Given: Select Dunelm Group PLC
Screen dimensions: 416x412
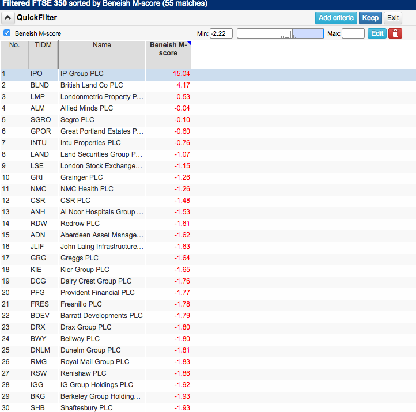Looking at the screenshot, I should 90,350.
